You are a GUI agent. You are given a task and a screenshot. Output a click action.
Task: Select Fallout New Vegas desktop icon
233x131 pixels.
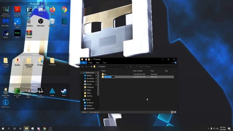[6, 93]
